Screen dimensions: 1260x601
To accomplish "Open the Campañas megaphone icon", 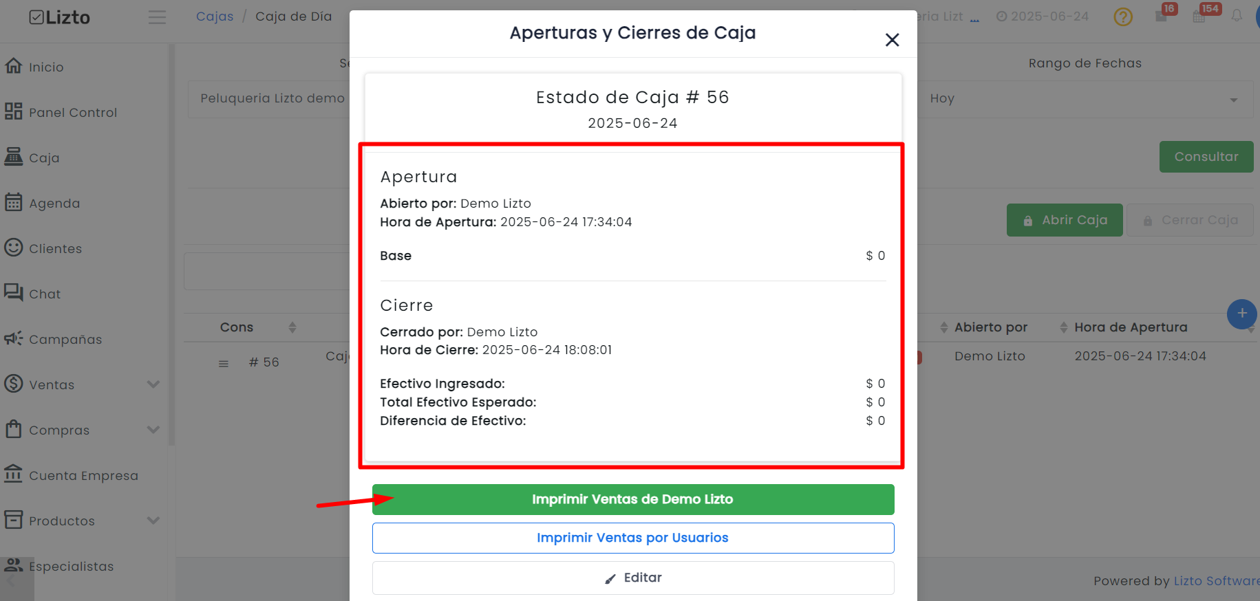I will [13, 338].
